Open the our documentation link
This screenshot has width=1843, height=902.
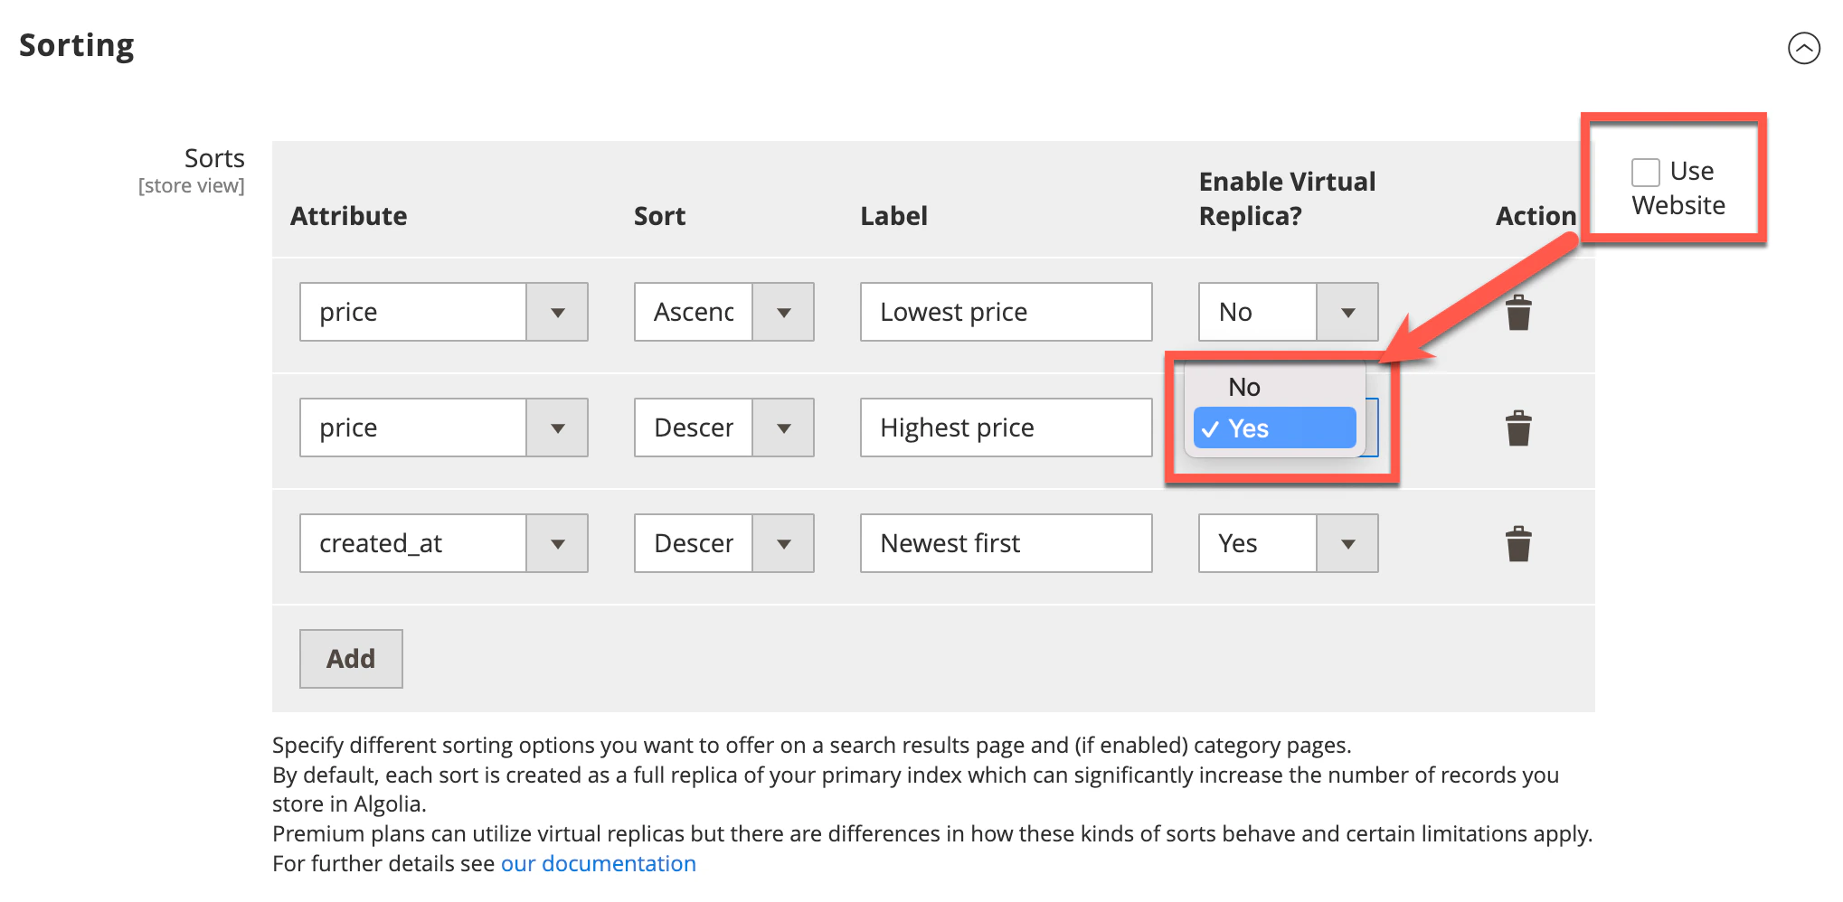[x=598, y=863]
